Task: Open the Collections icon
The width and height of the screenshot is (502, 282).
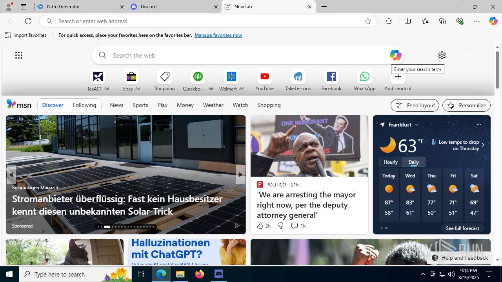Action: click(442, 21)
